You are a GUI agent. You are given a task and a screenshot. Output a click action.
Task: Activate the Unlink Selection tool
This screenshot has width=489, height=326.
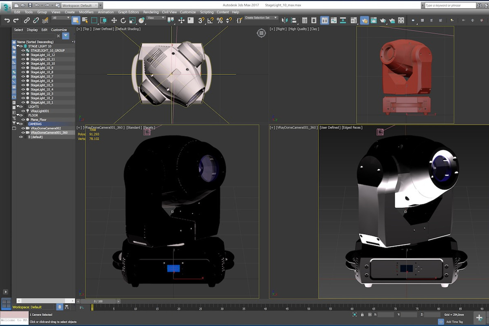pyautogui.click(x=36, y=20)
